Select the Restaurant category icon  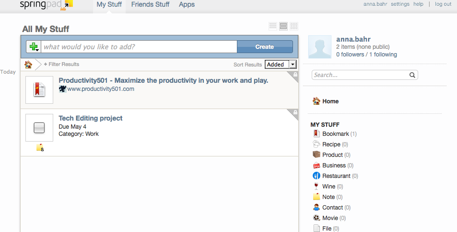pos(316,176)
